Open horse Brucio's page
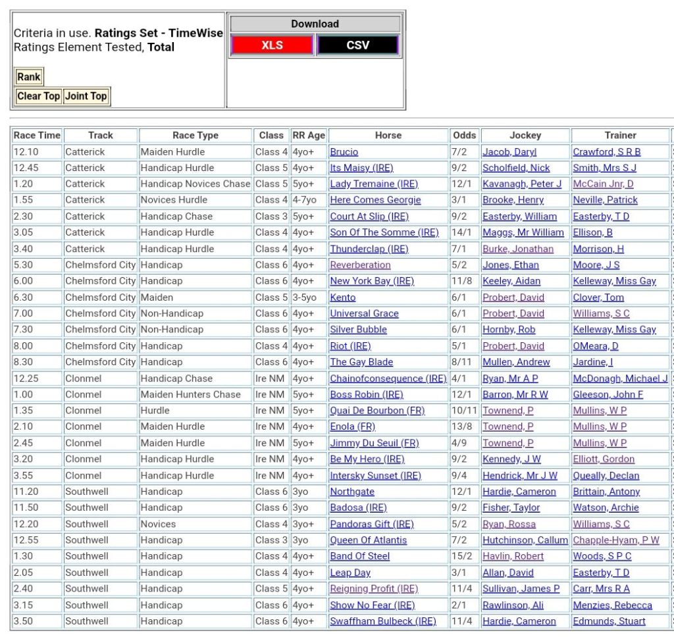The image size is (674, 641). [344, 152]
